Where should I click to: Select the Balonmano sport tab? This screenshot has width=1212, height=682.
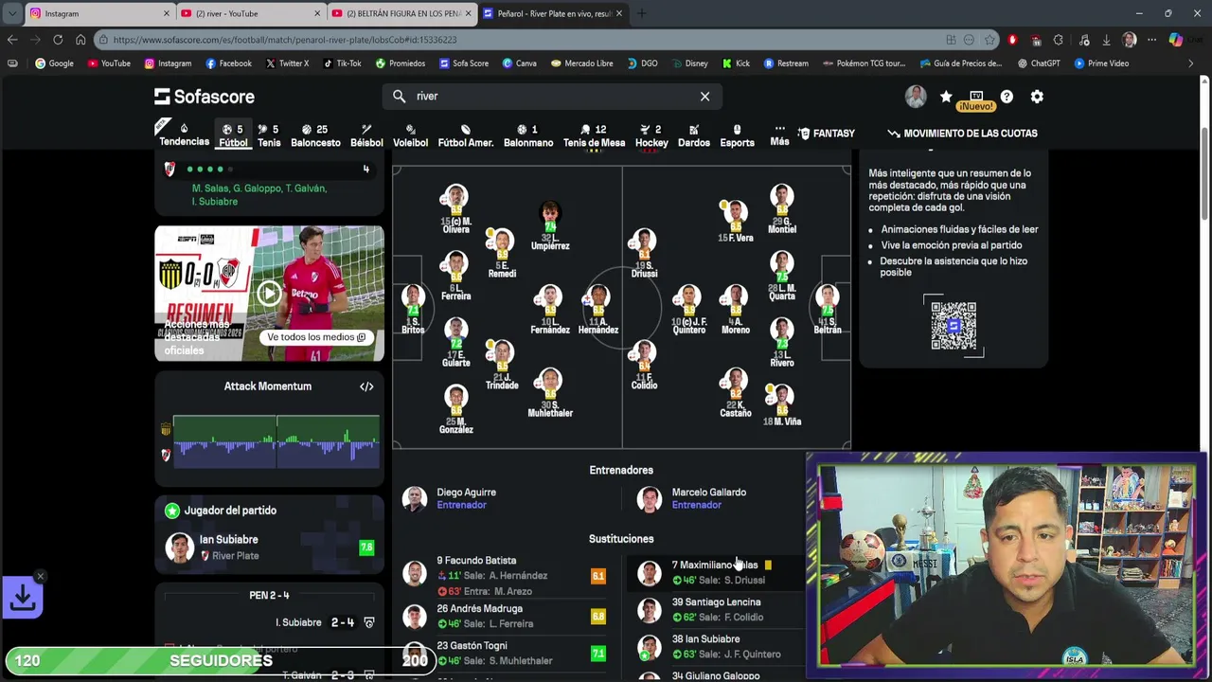[x=527, y=135]
